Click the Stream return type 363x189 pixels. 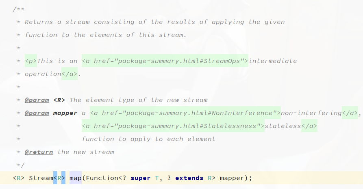(41, 178)
